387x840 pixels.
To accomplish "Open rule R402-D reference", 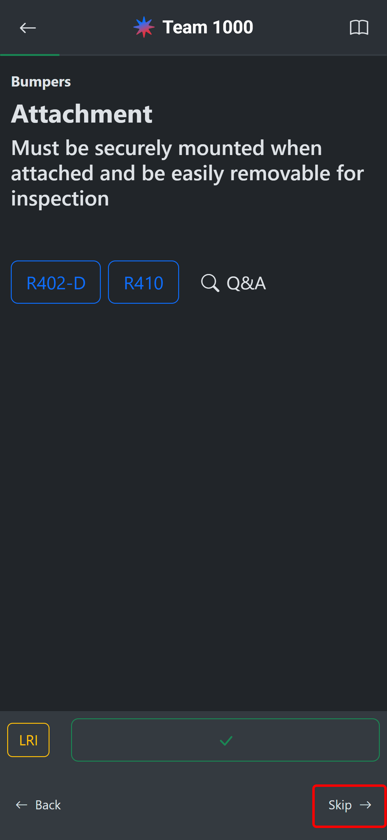I will (56, 282).
